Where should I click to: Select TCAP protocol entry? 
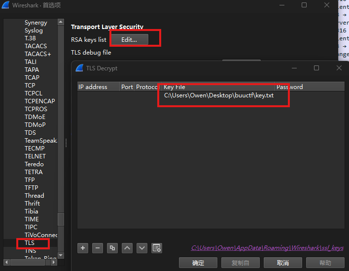coord(32,78)
